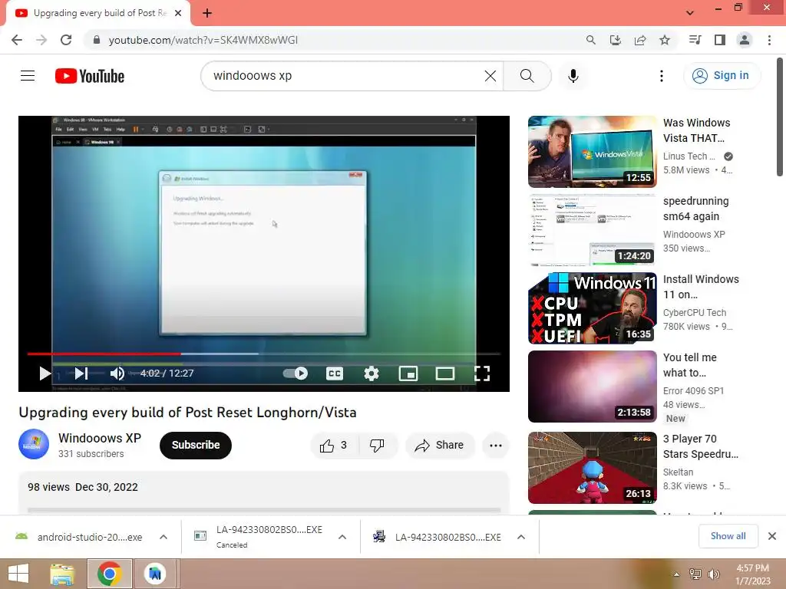Click the YouTube search magnifier button
The image size is (786, 589).
tap(527, 76)
